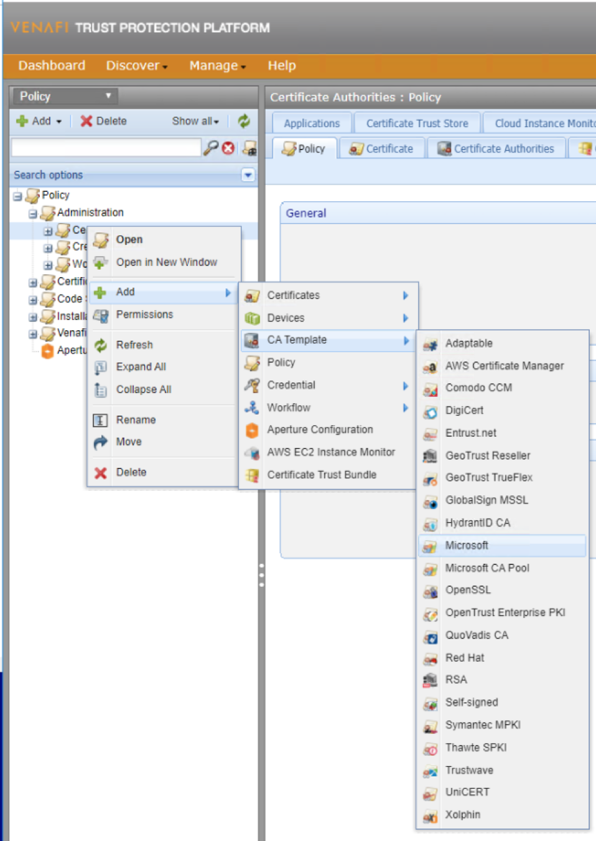This screenshot has width=596, height=841.
Task: Click the Thawte SPKI icon
Action: pyautogui.click(x=430, y=748)
